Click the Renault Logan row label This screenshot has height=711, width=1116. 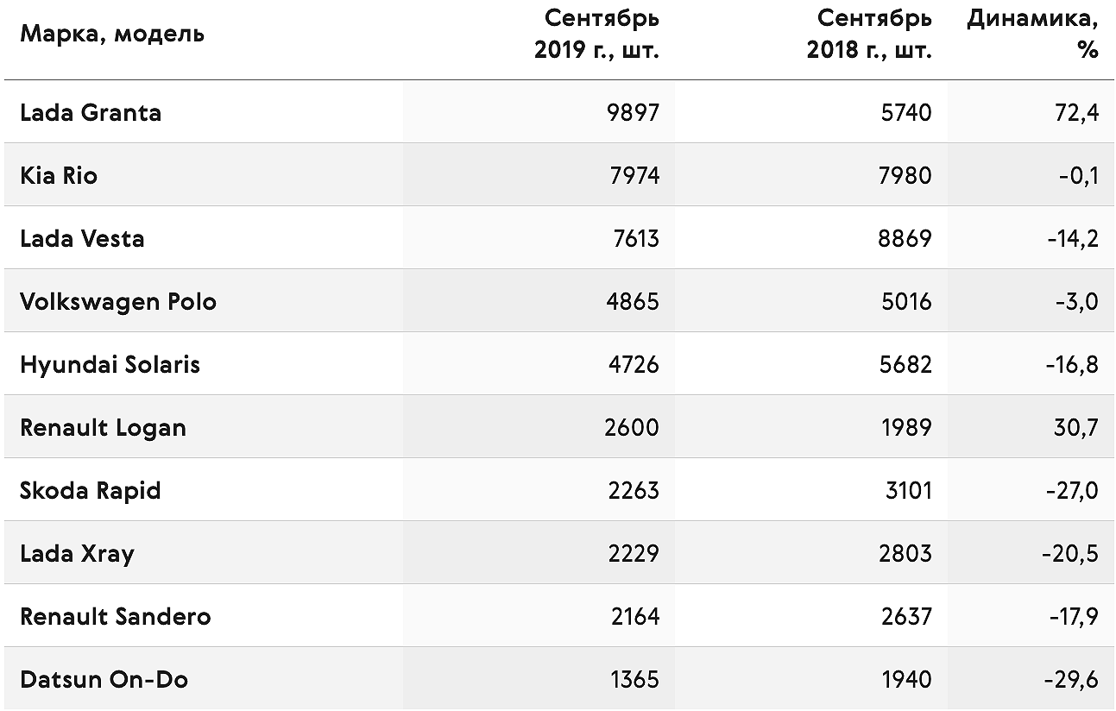(x=103, y=428)
